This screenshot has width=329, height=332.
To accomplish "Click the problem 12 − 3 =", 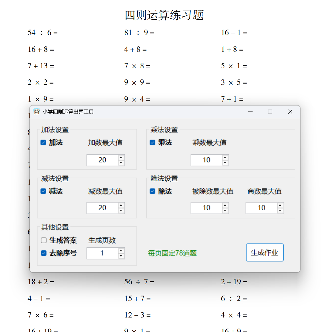I will 138,315.
